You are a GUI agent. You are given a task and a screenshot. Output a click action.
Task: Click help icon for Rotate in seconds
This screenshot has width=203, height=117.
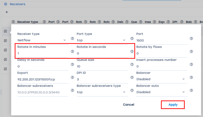(x=132, y=52)
